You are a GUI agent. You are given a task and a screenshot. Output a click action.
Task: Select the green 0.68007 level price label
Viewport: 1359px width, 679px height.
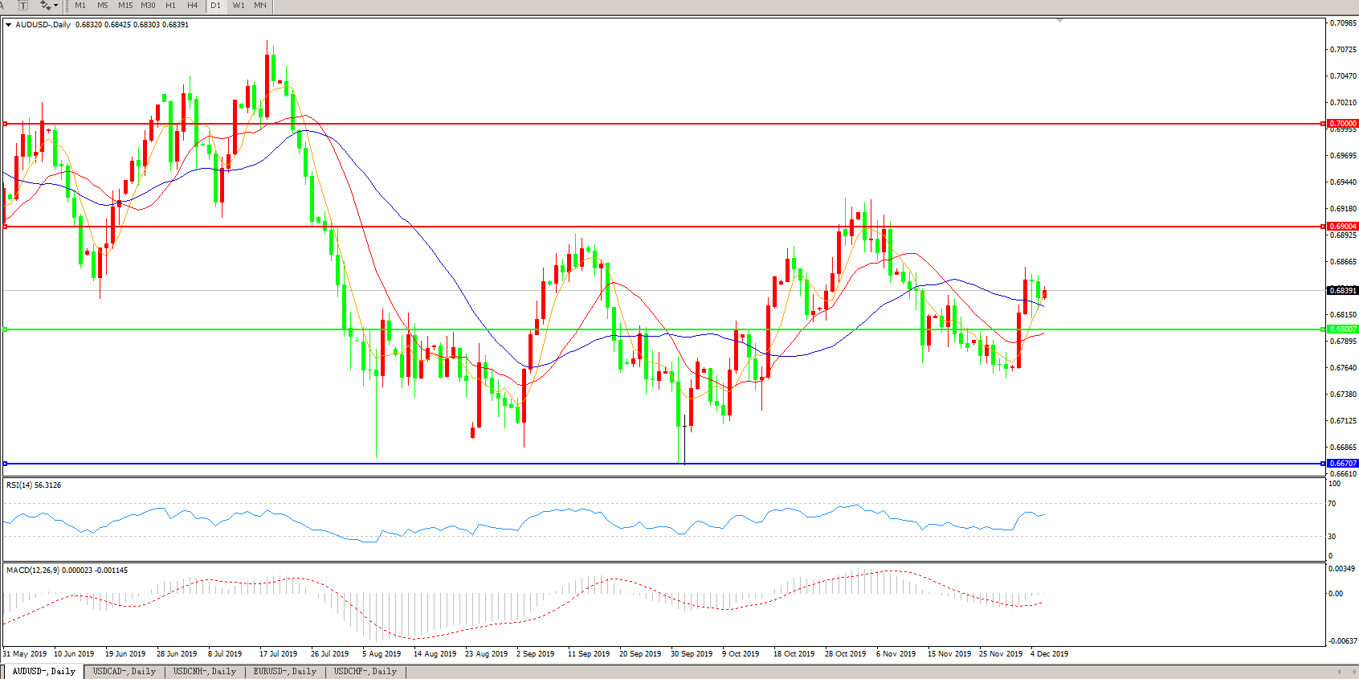click(x=1342, y=329)
